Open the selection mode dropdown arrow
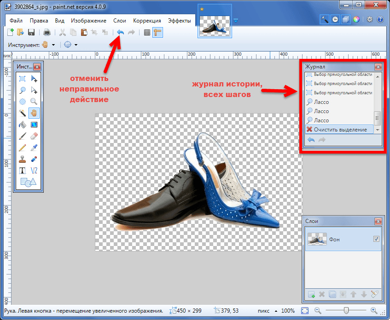This screenshot has width=390, height=320. (76, 45)
